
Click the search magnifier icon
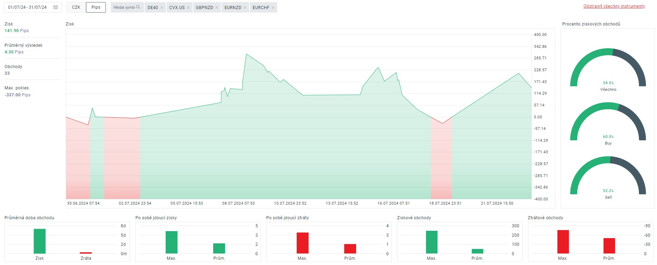(x=138, y=7)
